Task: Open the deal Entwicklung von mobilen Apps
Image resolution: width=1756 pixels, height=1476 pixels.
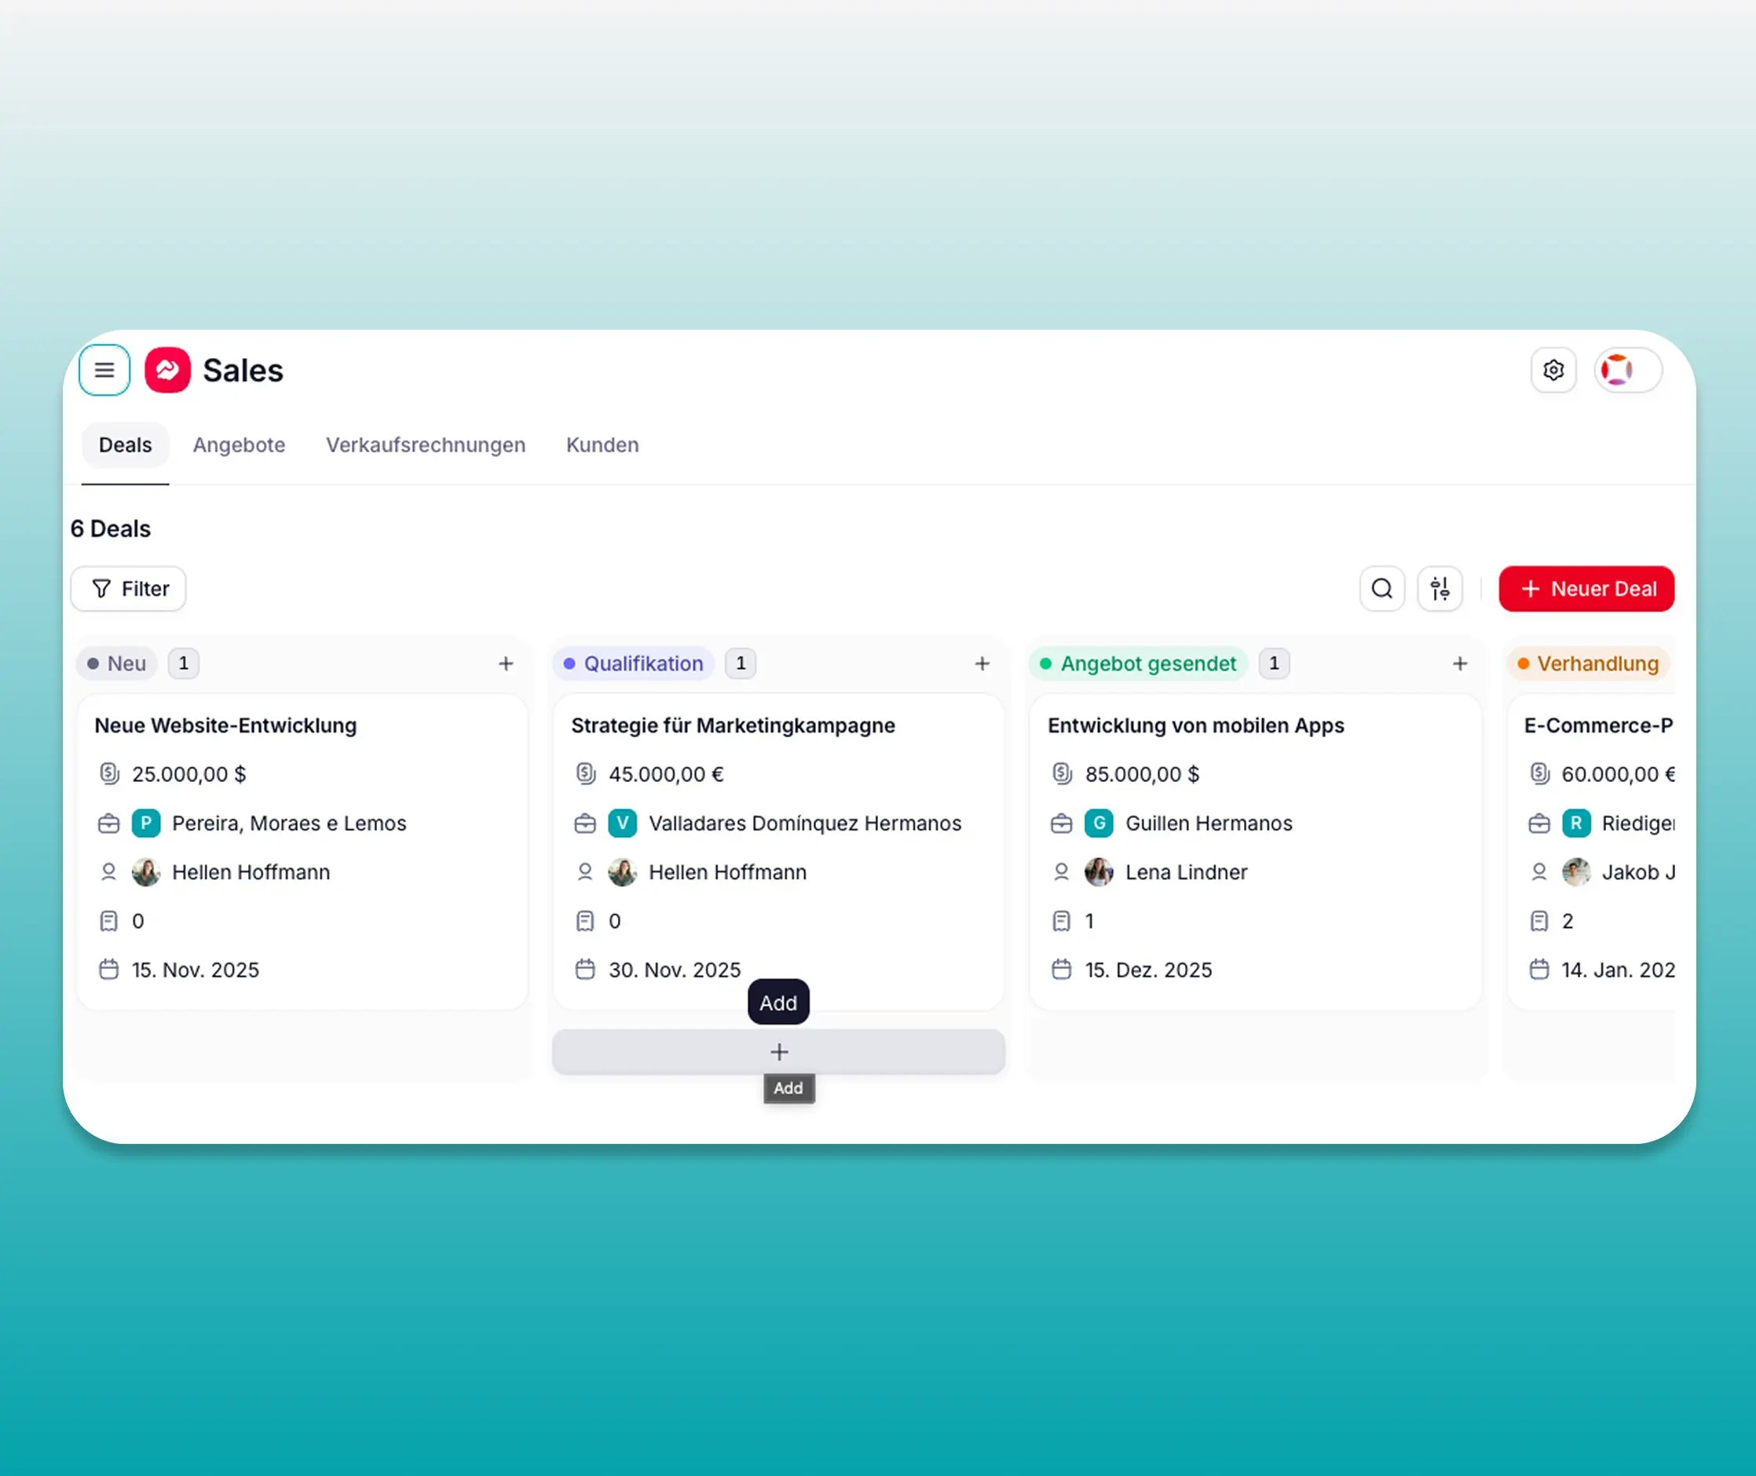Action: [1195, 725]
